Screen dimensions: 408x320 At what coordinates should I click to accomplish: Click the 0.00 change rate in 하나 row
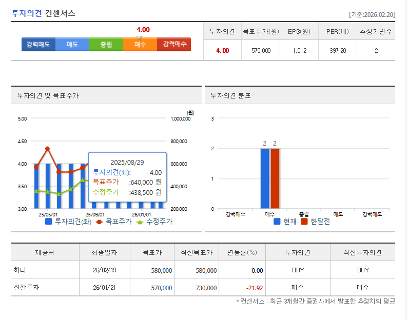tap(257, 271)
